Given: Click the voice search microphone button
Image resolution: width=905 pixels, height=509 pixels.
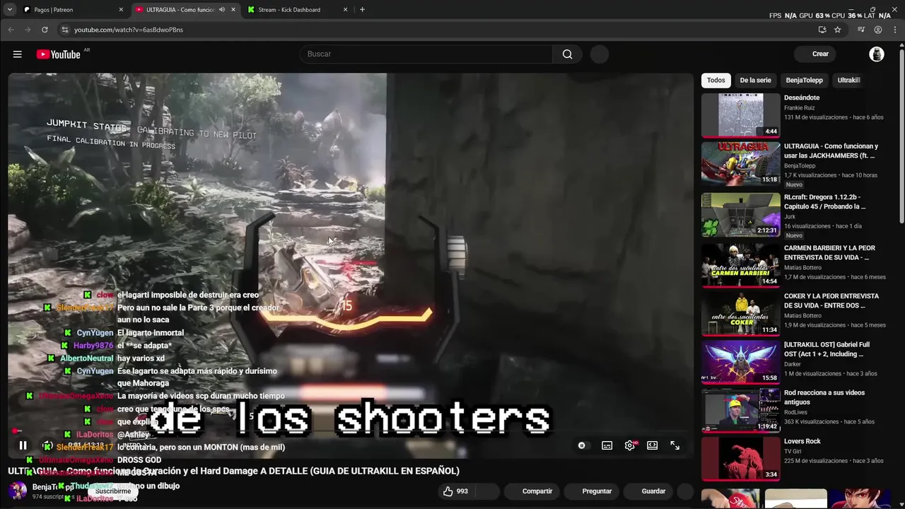Looking at the screenshot, I should [x=600, y=54].
